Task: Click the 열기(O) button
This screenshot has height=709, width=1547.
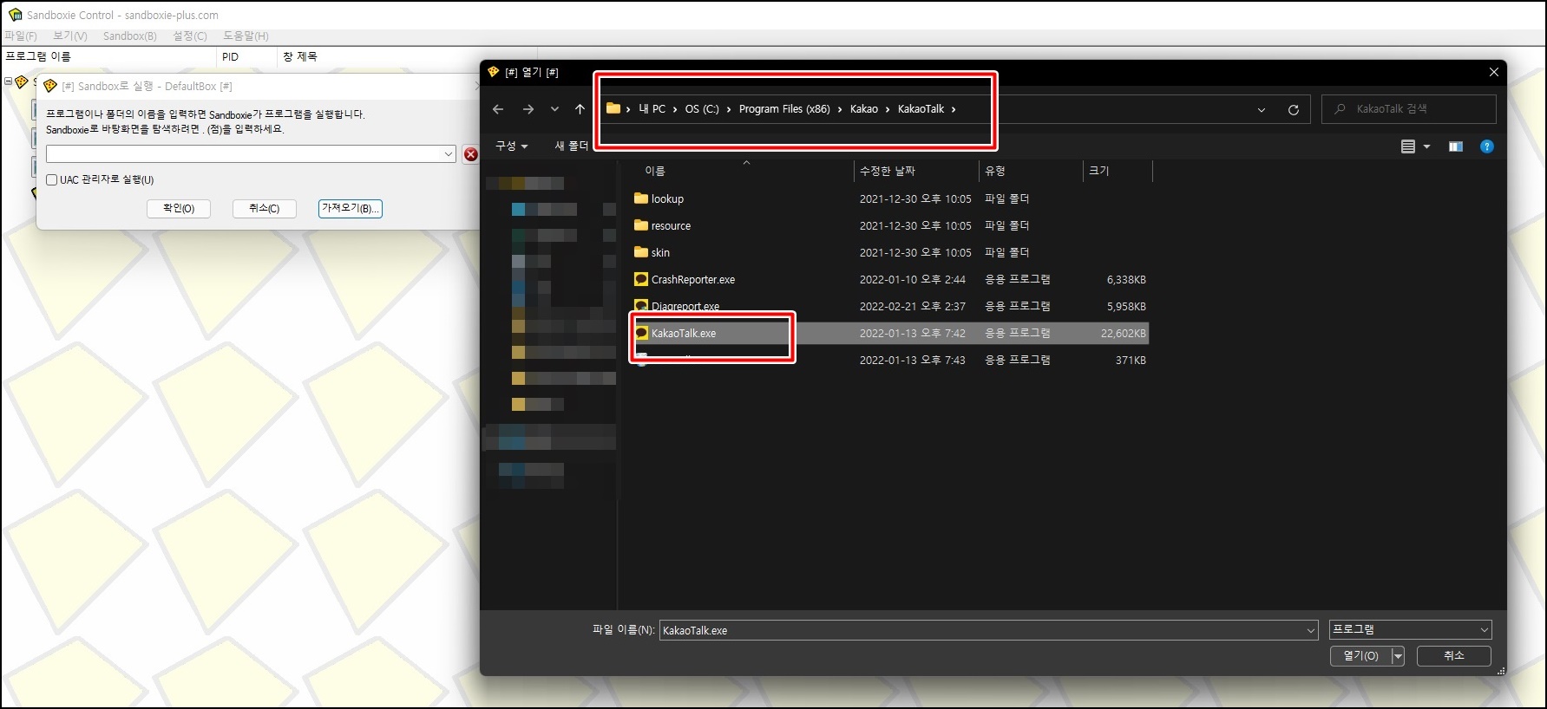Action: pos(1360,656)
